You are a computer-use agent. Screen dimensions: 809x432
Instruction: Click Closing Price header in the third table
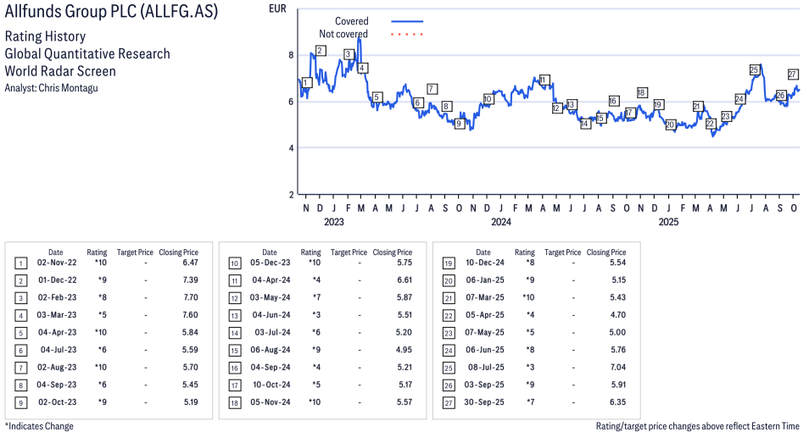pyautogui.click(x=606, y=252)
